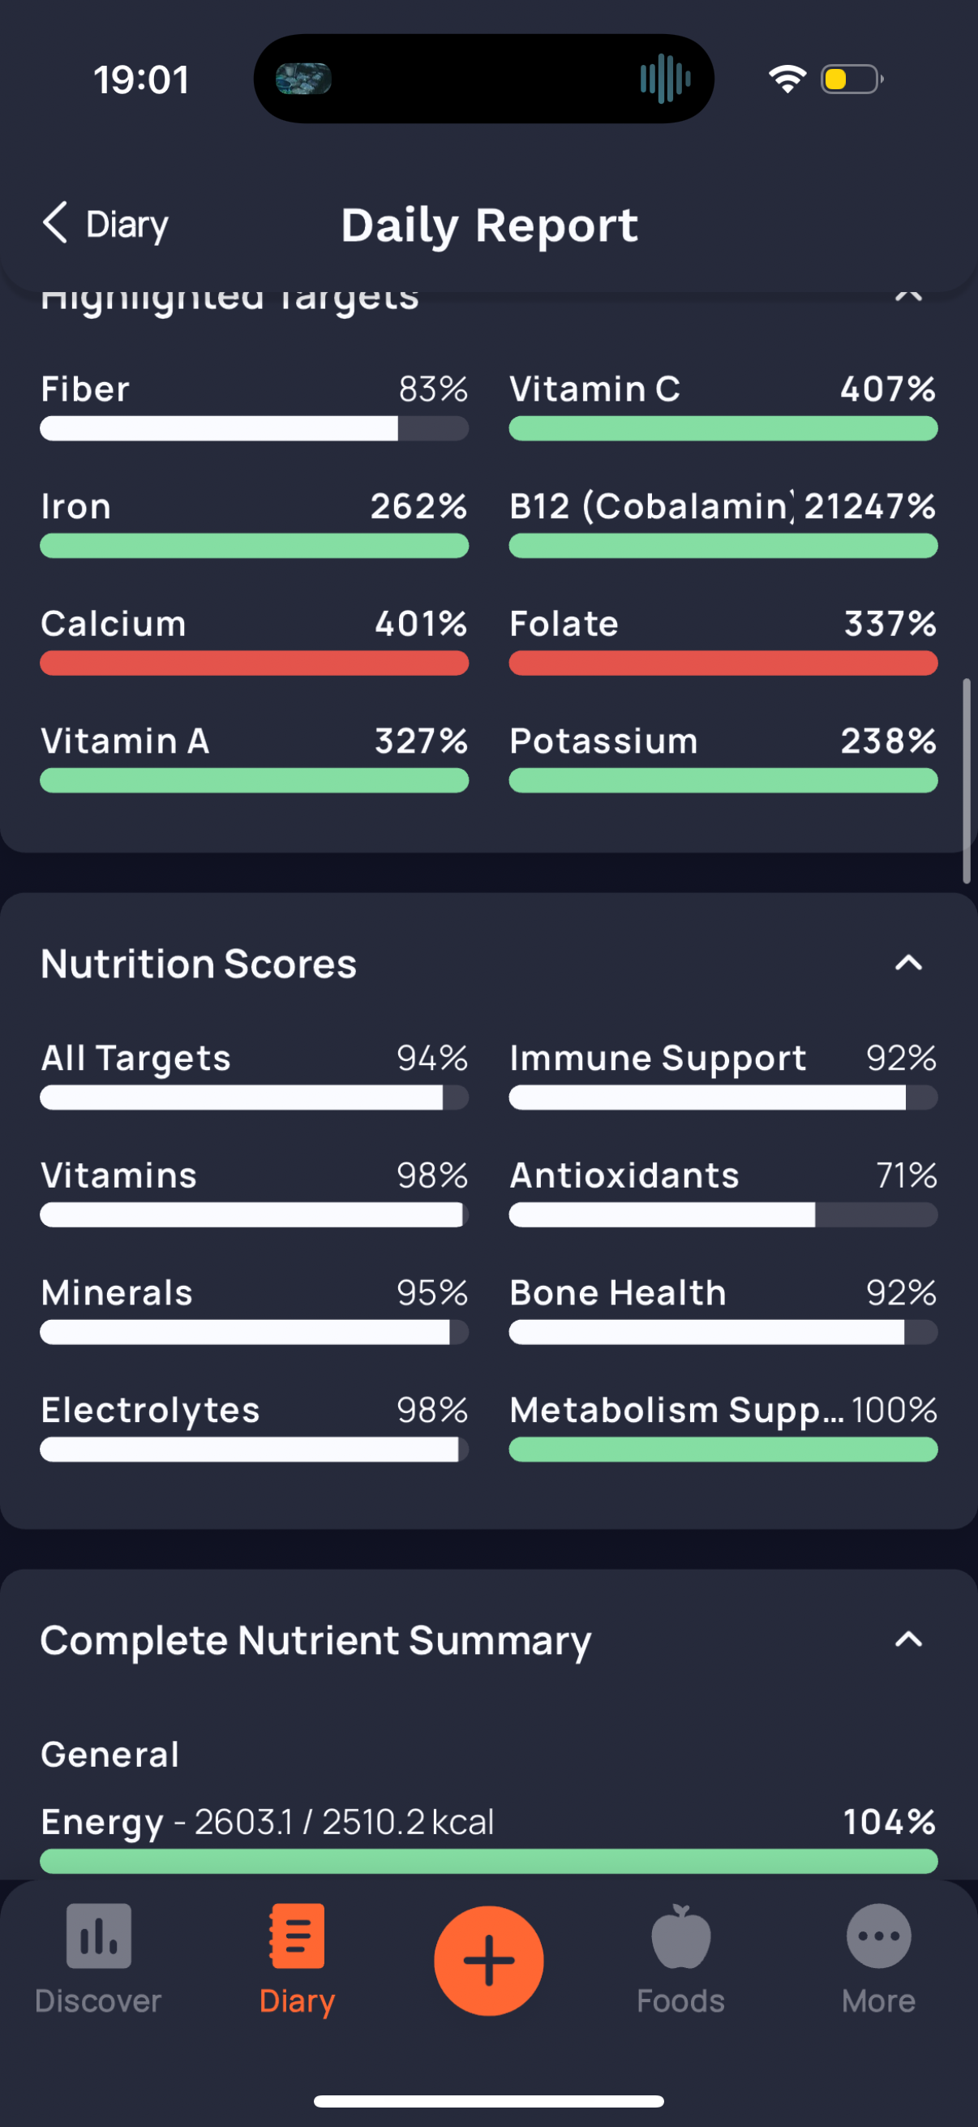
Task: Collapse the Complete Nutrient Summary section
Action: [907, 1639]
